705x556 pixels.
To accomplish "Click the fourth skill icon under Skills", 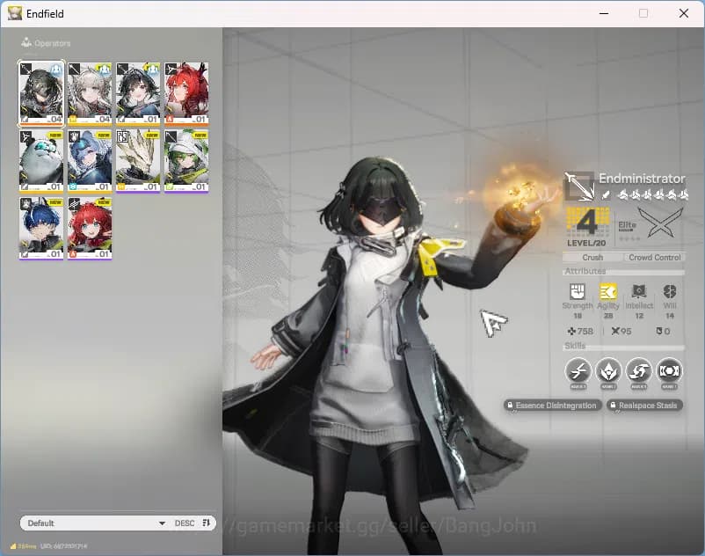I will (x=669, y=371).
